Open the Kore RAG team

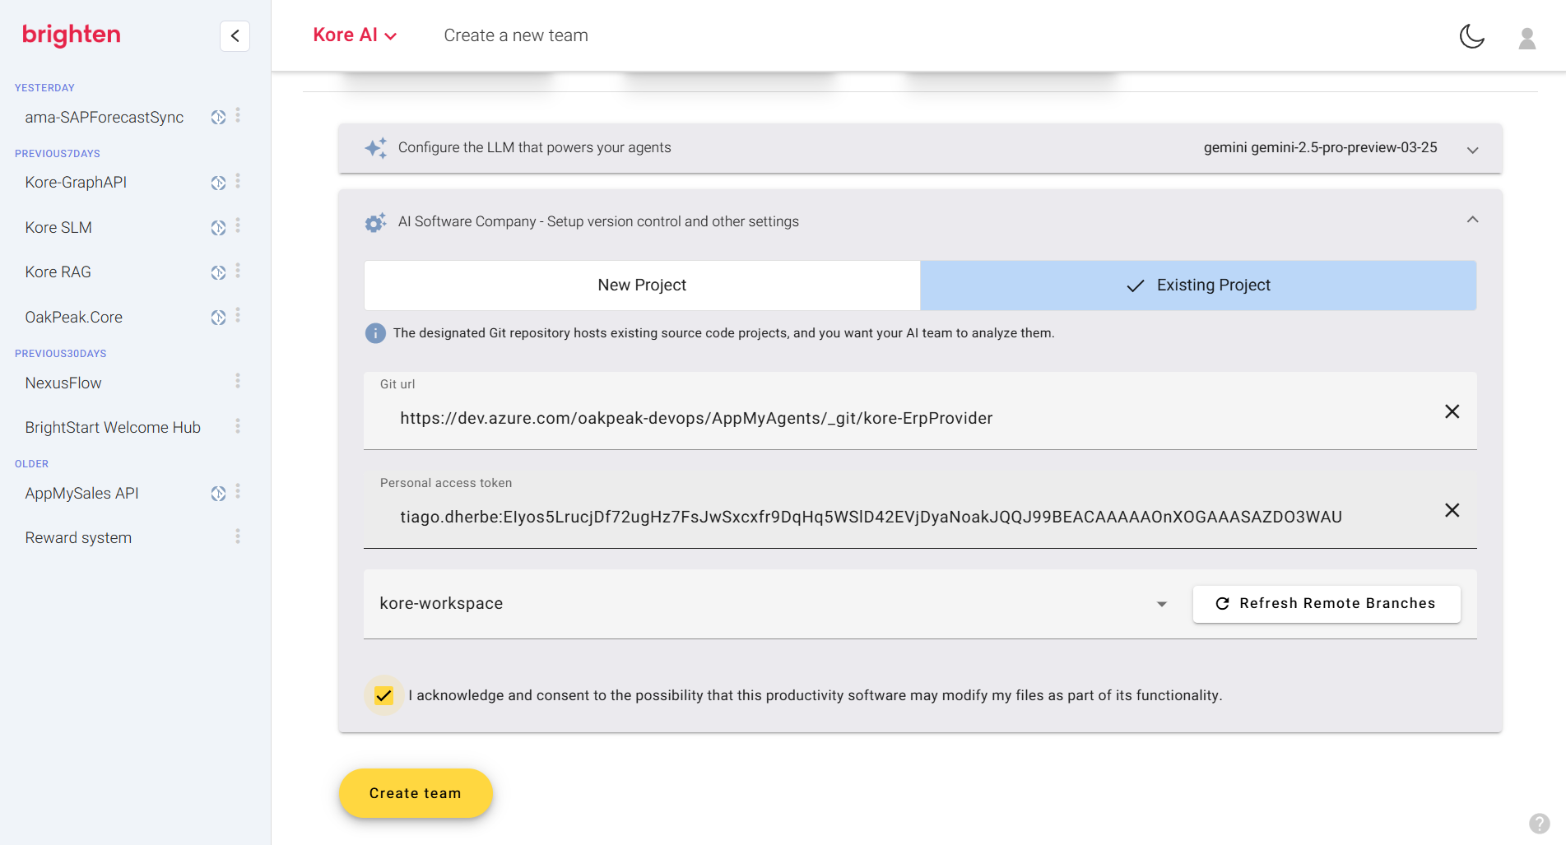click(x=58, y=272)
